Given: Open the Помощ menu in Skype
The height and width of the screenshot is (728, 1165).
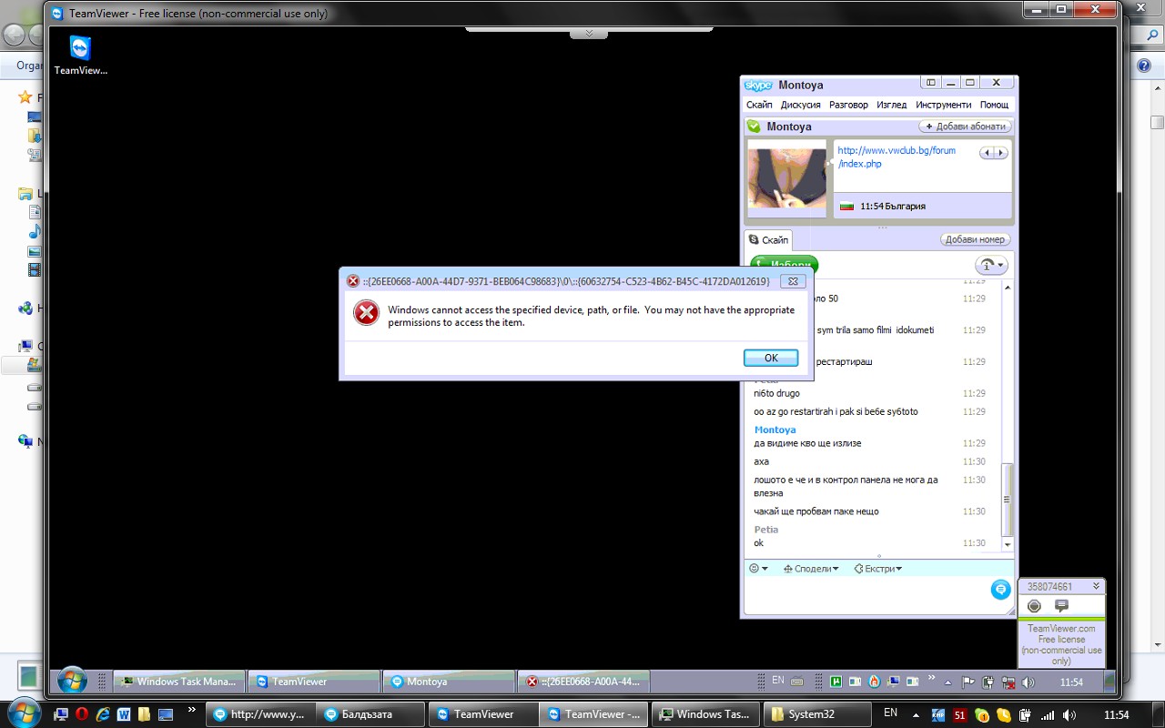Looking at the screenshot, I should pyautogui.click(x=994, y=105).
